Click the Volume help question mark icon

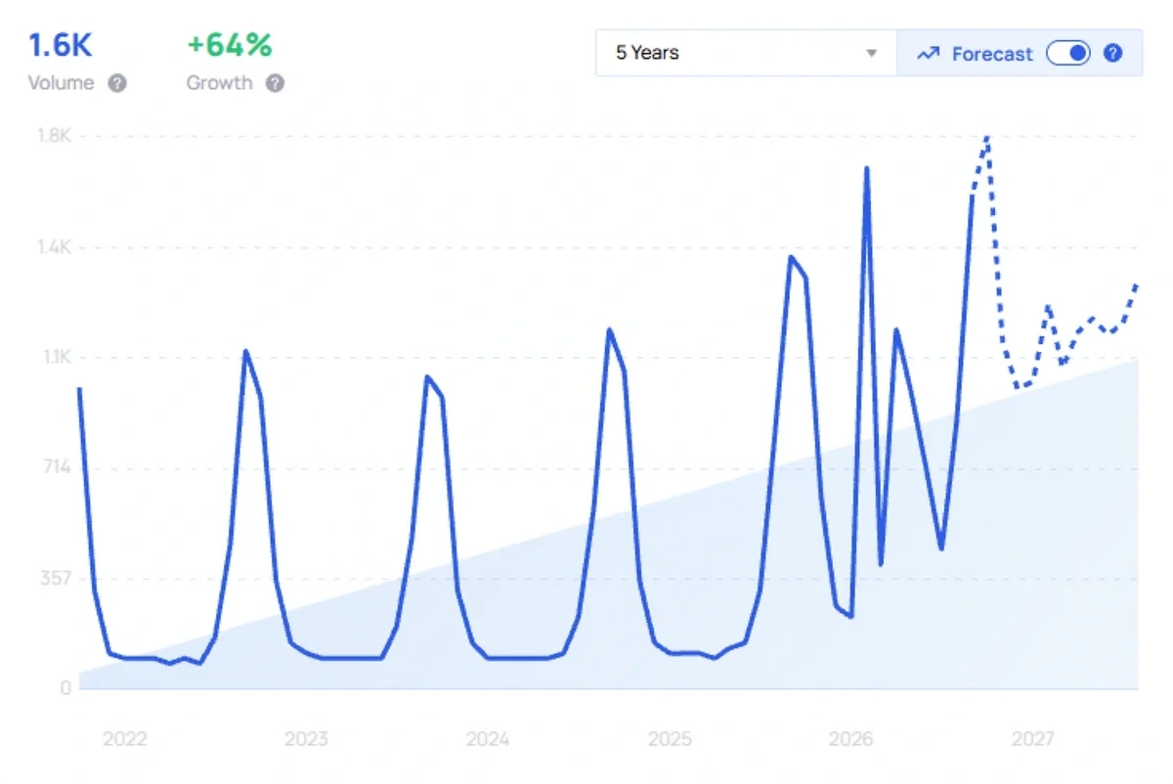pyautogui.click(x=117, y=83)
